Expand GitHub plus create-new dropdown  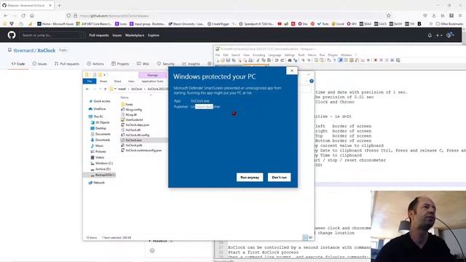click(x=439, y=36)
